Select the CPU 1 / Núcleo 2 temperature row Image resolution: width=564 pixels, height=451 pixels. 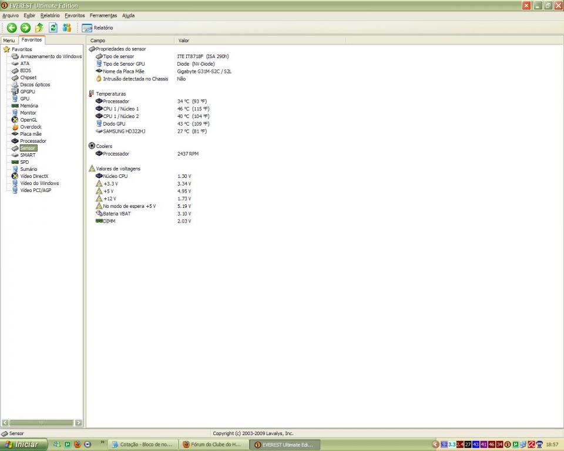point(153,116)
